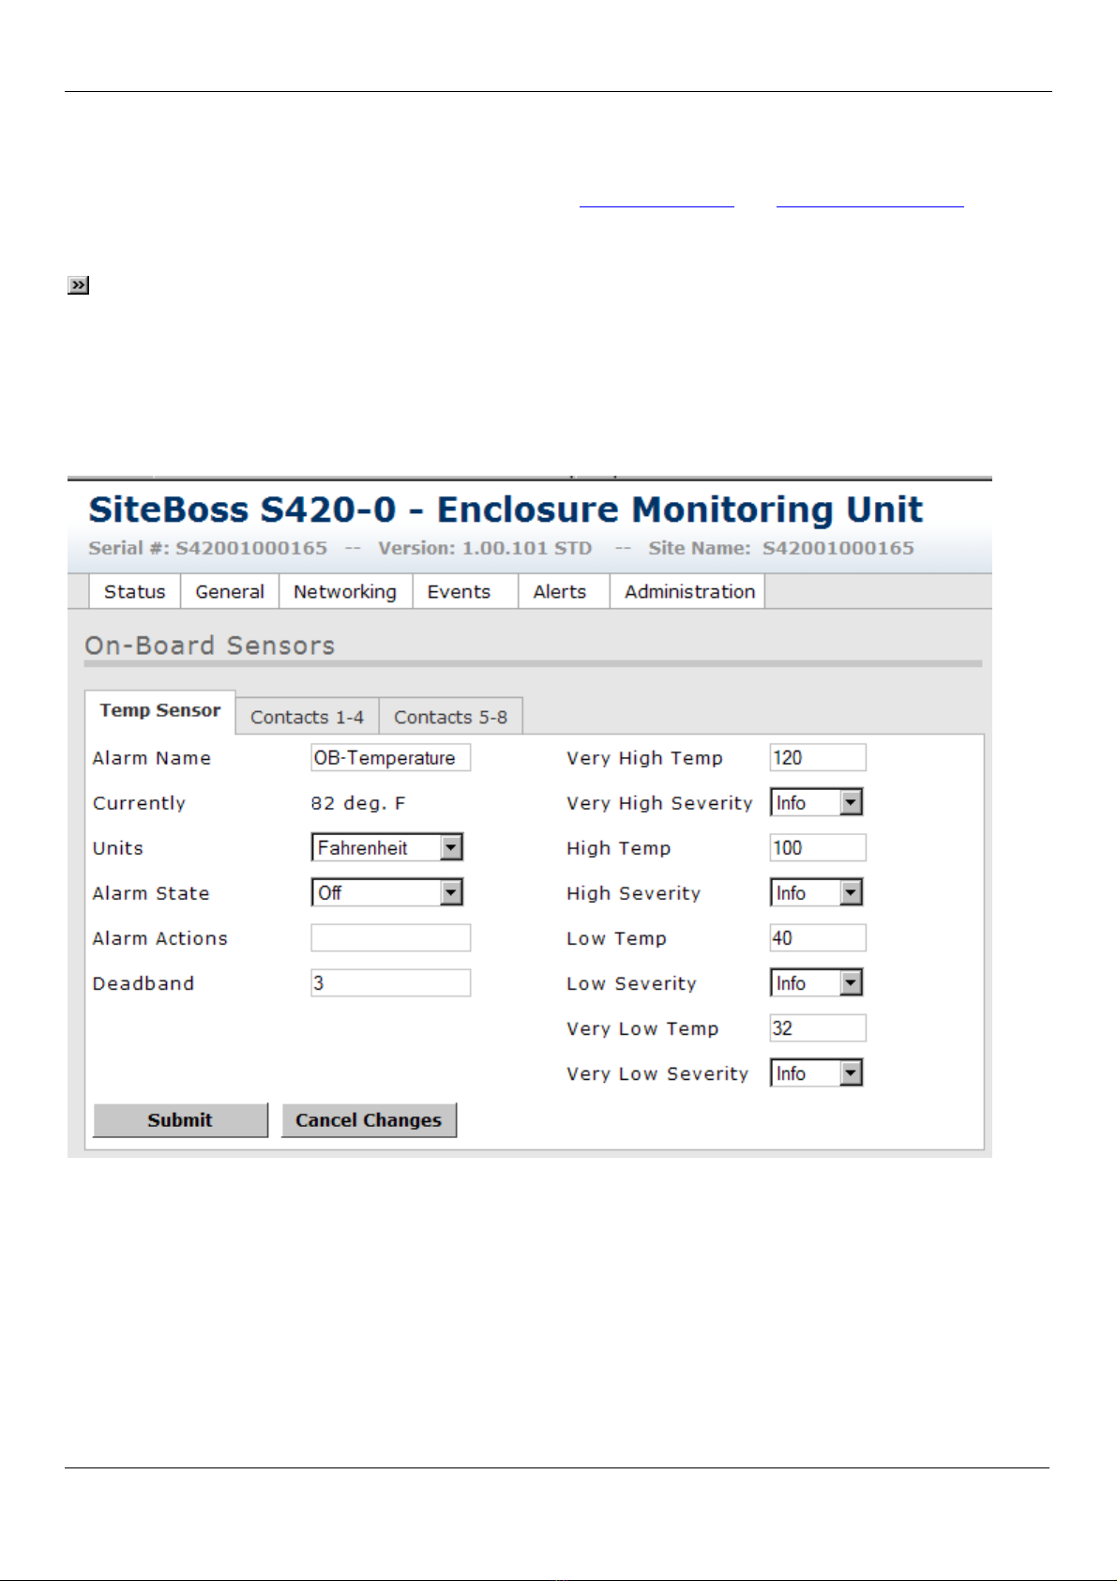Expand the Low Severity dropdown
Viewport: 1117px width, 1581px height.
817,983
